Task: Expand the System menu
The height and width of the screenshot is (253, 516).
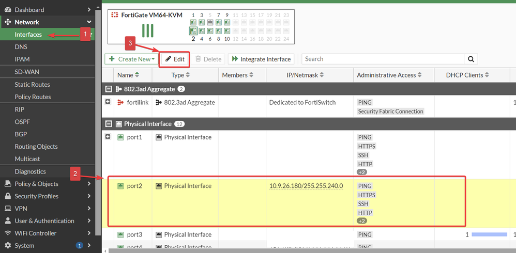Action: pyautogui.click(x=48, y=245)
